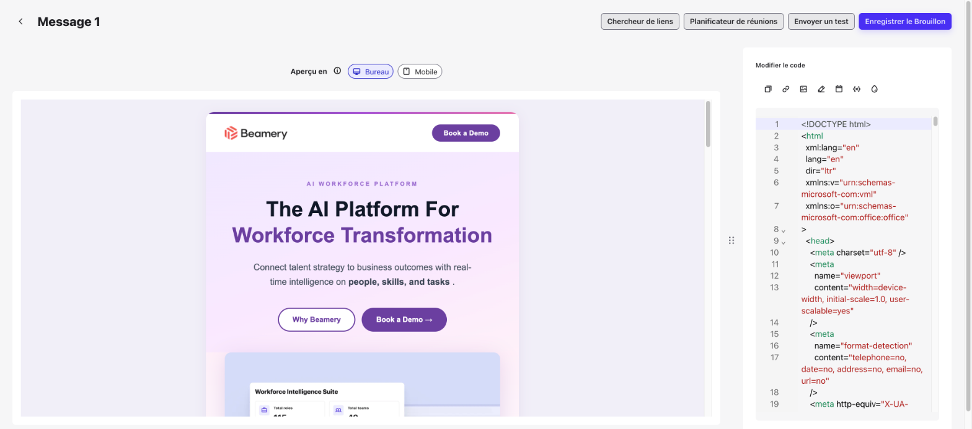This screenshot has width=972, height=429.
Task: Go back using the arrow beside Message 1
Action: pos(20,22)
